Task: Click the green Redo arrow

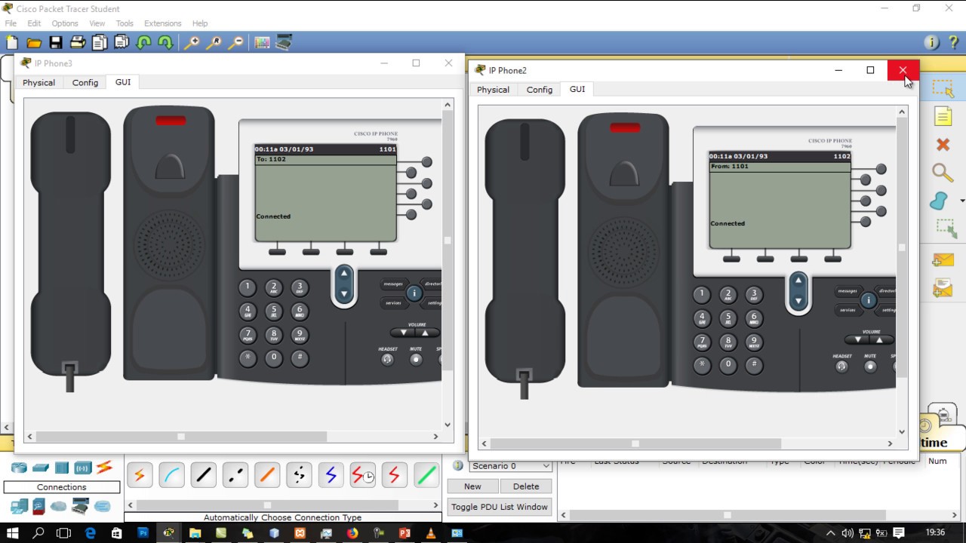Action: point(165,43)
